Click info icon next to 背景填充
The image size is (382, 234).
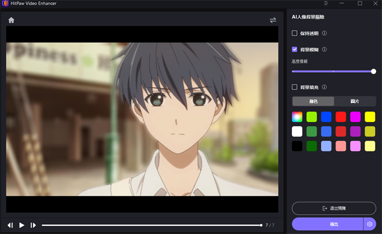click(x=324, y=87)
